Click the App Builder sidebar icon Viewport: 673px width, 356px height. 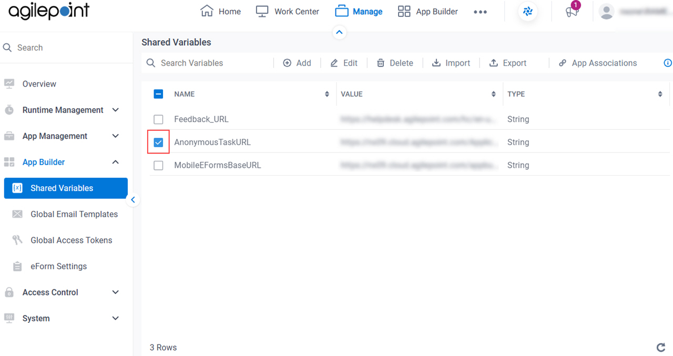(9, 162)
